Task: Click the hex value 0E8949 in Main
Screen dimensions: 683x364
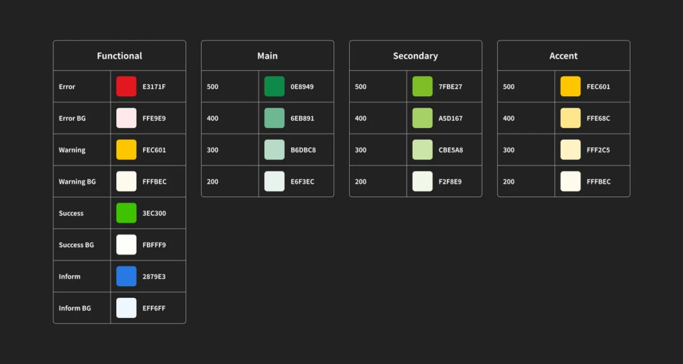Action: (x=302, y=87)
